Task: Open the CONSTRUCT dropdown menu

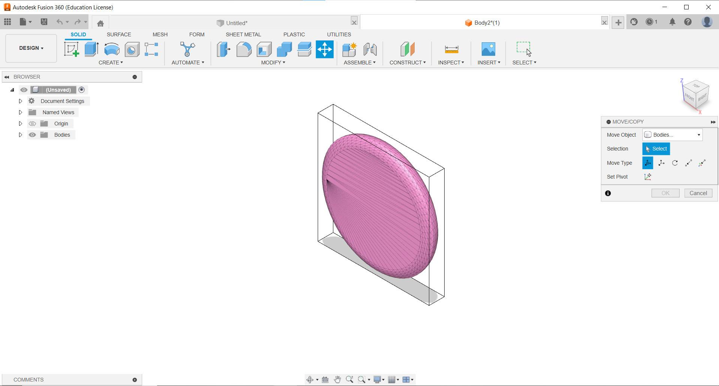Action: pyautogui.click(x=407, y=63)
